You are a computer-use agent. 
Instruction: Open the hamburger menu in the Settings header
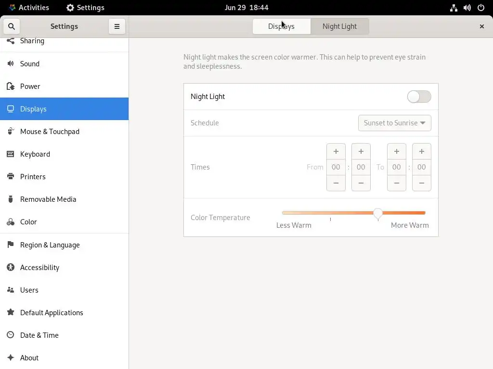tap(117, 26)
